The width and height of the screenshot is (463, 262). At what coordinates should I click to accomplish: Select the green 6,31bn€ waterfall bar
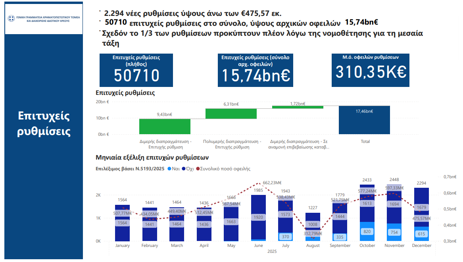point(231,114)
